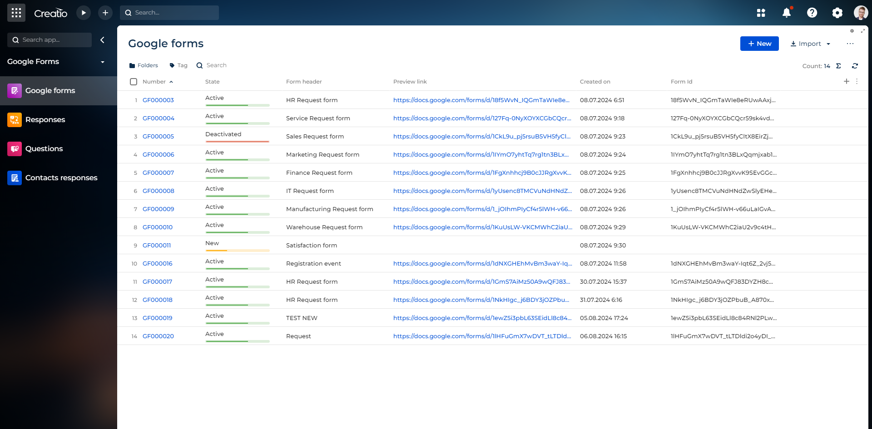Viewport: 872px width, 429px height.
Task: Open the app launcher grid icon
Action: tap(16, 13)
